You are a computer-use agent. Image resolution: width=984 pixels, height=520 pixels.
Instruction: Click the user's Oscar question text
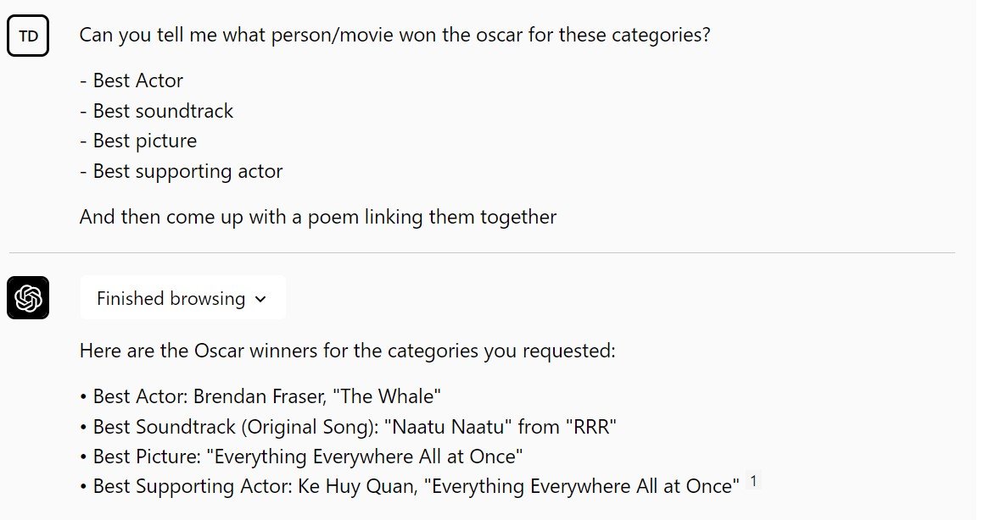click(394, 36)
